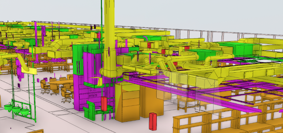Click the small red box near the ceiling
The height and width of the screenshot is (133, 283).
pos(98,35)
